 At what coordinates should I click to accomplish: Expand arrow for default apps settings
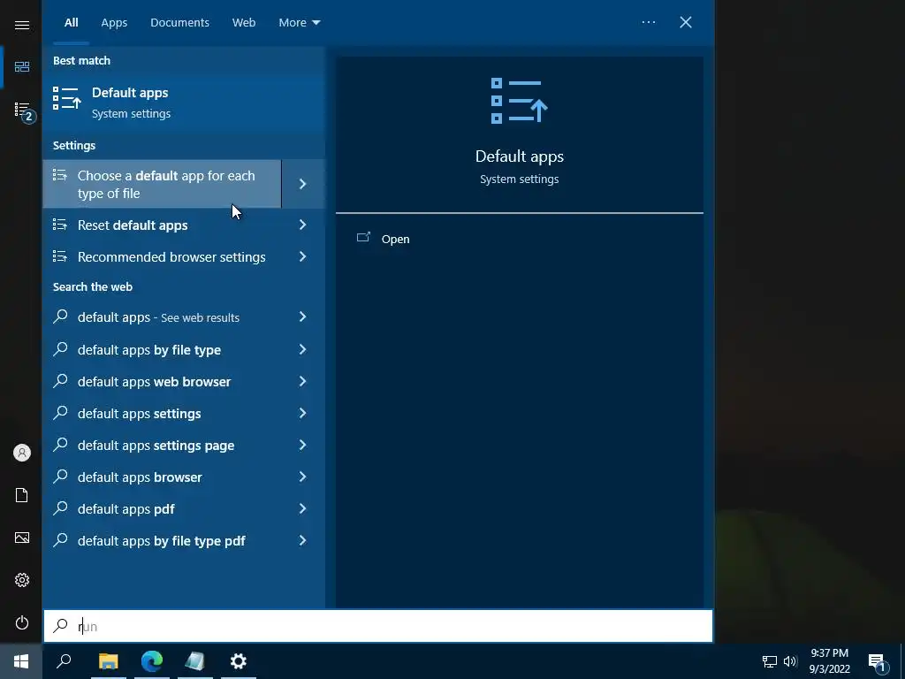[303, 413]
